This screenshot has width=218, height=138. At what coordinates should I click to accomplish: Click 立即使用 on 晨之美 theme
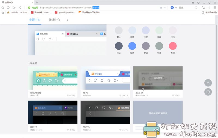158,78
